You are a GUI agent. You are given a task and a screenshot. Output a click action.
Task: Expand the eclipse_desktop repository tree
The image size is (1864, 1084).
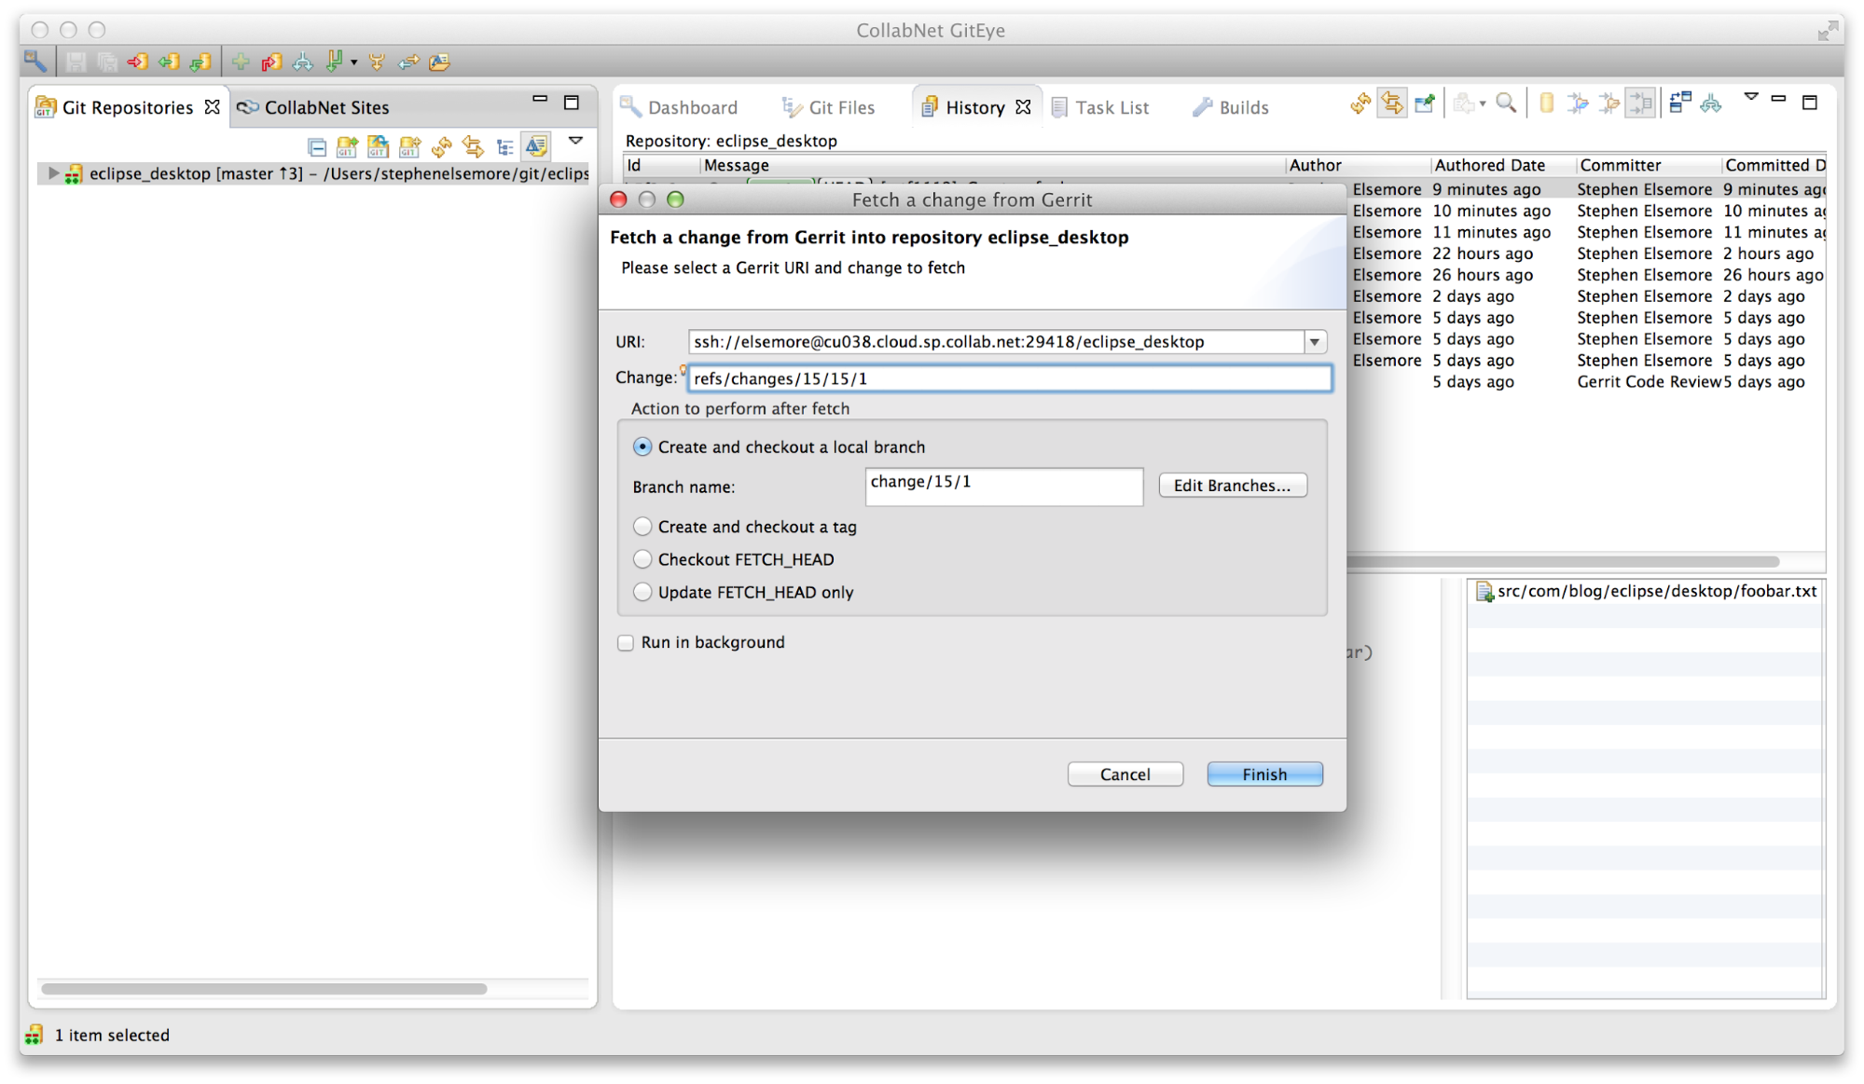pyautogui.click(x=52, y=173)
